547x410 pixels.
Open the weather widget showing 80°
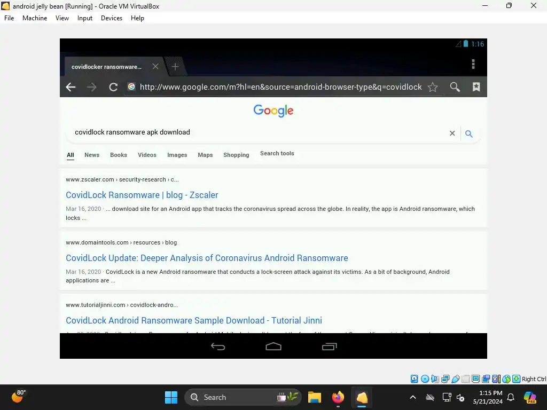18,397
